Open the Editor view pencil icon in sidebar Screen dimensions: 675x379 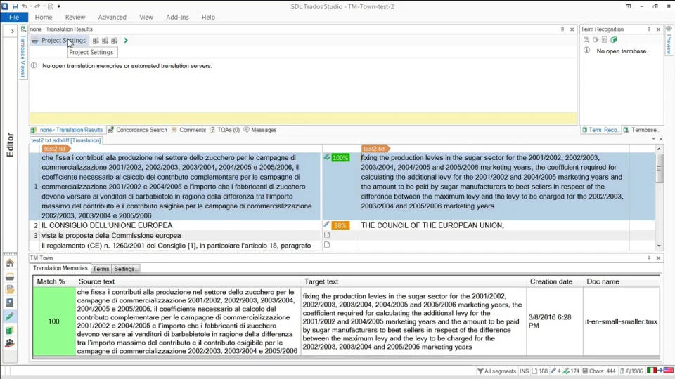[x=9, y=317]
